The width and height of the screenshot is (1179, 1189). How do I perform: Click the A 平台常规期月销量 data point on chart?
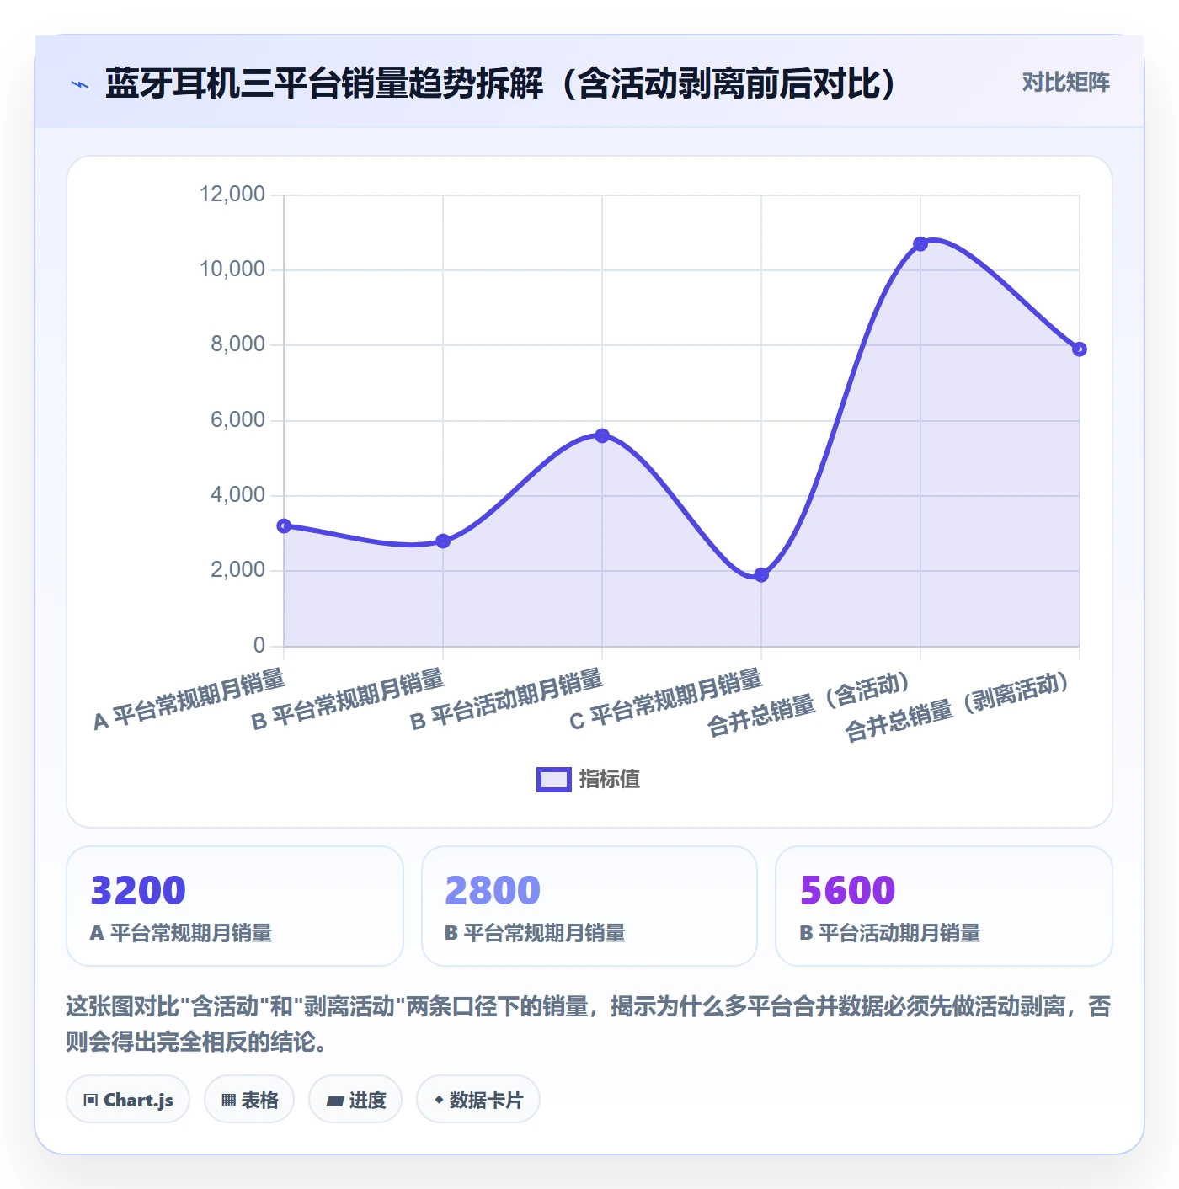click(284, 526)
